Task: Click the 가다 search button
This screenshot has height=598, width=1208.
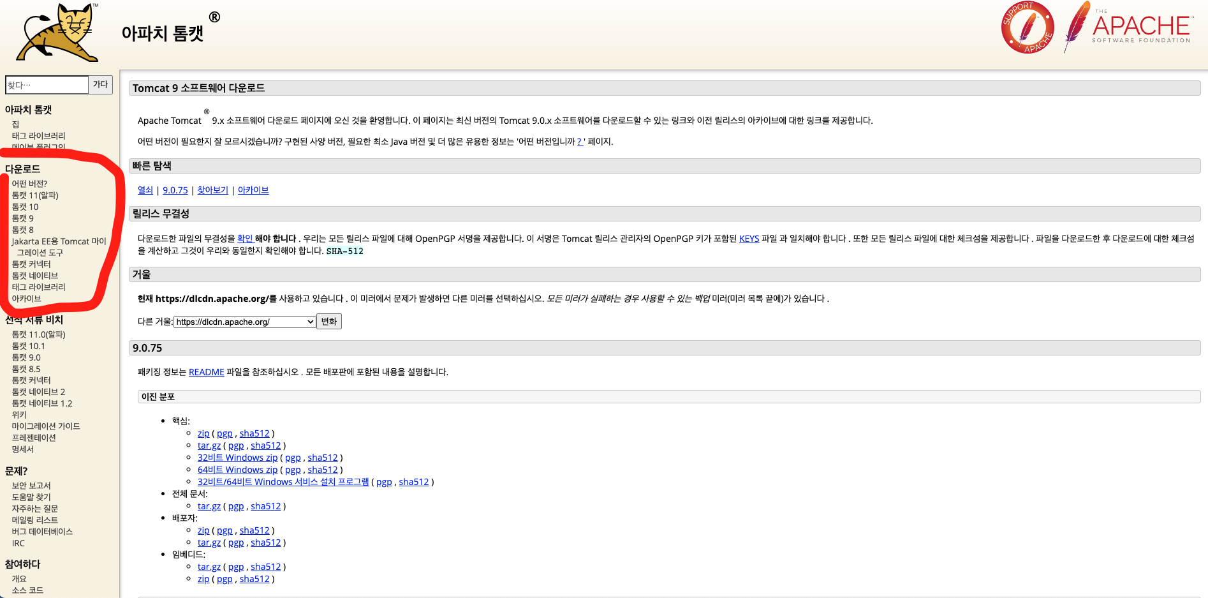Action: tap(101, 84)
